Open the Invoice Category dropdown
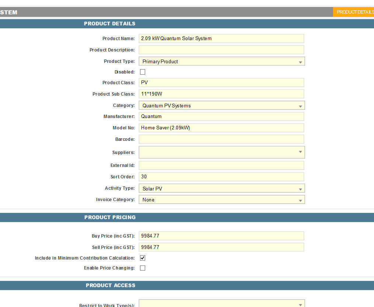 (x=221, y=200)
